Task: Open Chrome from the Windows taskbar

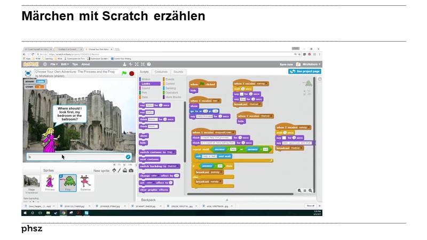Action: tap(64, 213)
